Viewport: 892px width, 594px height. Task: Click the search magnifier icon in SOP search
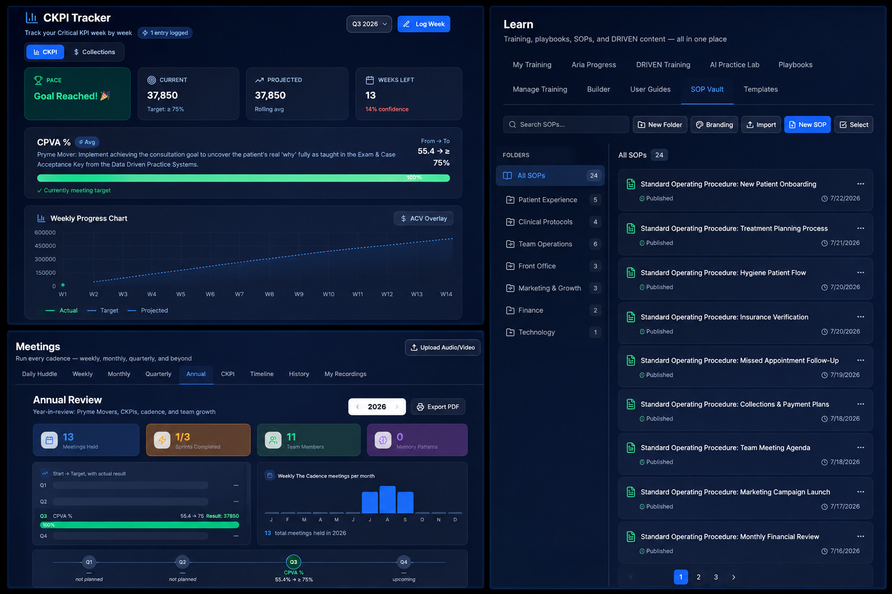pyautogui.click(x=512, y=125)
